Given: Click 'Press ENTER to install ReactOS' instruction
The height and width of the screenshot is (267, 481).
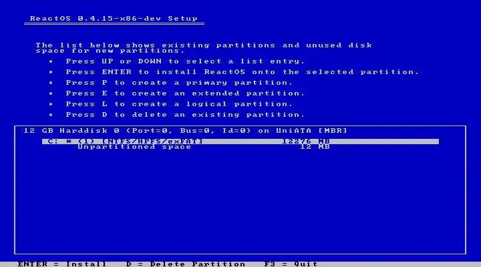Looking at the screenshot, I should point(243,72).
